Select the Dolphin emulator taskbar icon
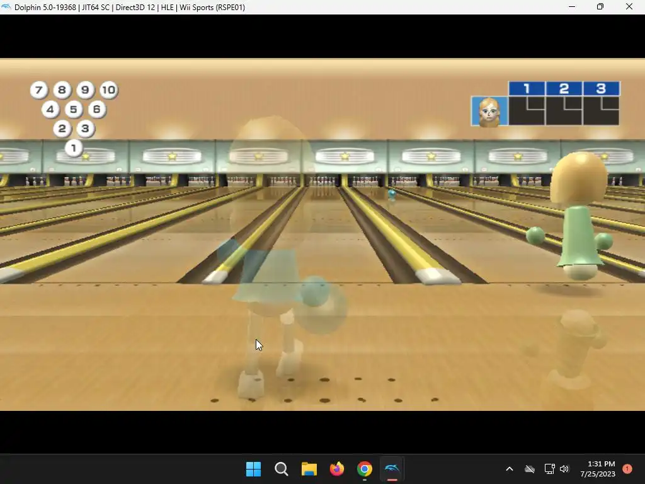 point(392,469)
